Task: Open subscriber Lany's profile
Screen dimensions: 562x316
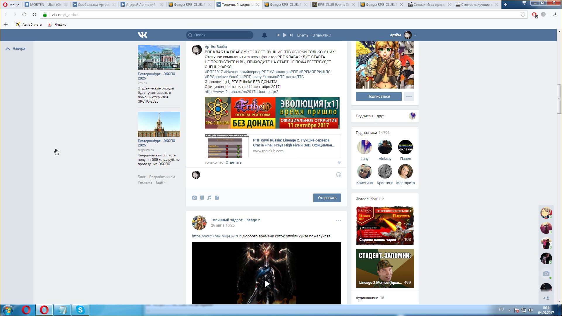Action: 365,150
